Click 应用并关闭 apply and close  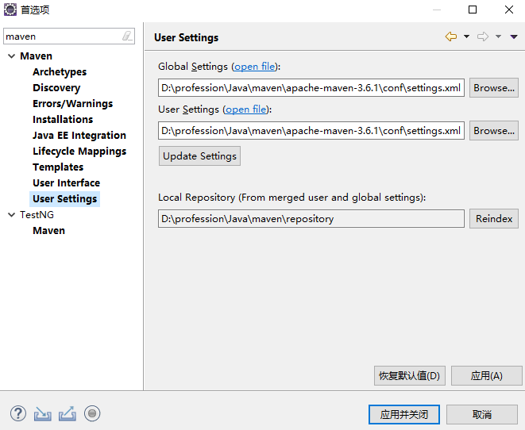[x=404, y=415]
